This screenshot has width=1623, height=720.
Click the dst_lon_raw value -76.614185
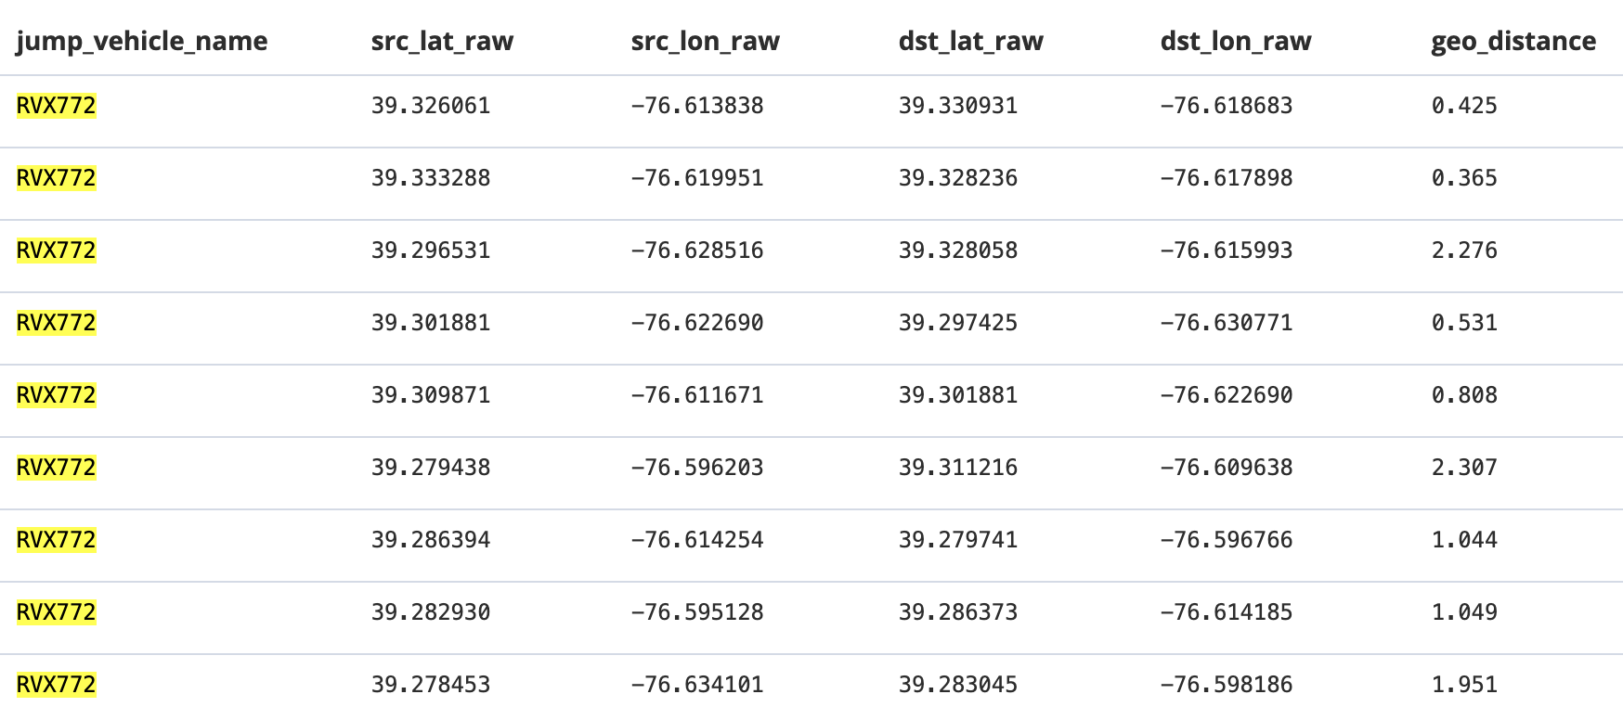(x=1227, y=612)
